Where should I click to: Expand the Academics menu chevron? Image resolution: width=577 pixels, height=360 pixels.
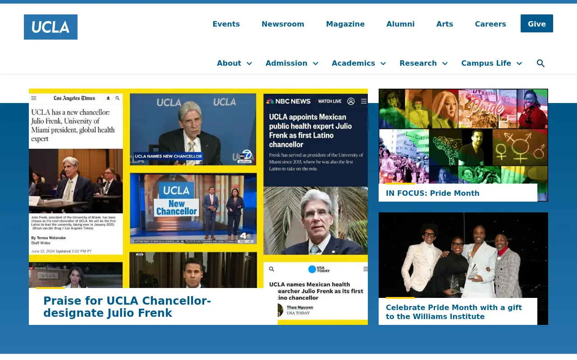[383, 63]
